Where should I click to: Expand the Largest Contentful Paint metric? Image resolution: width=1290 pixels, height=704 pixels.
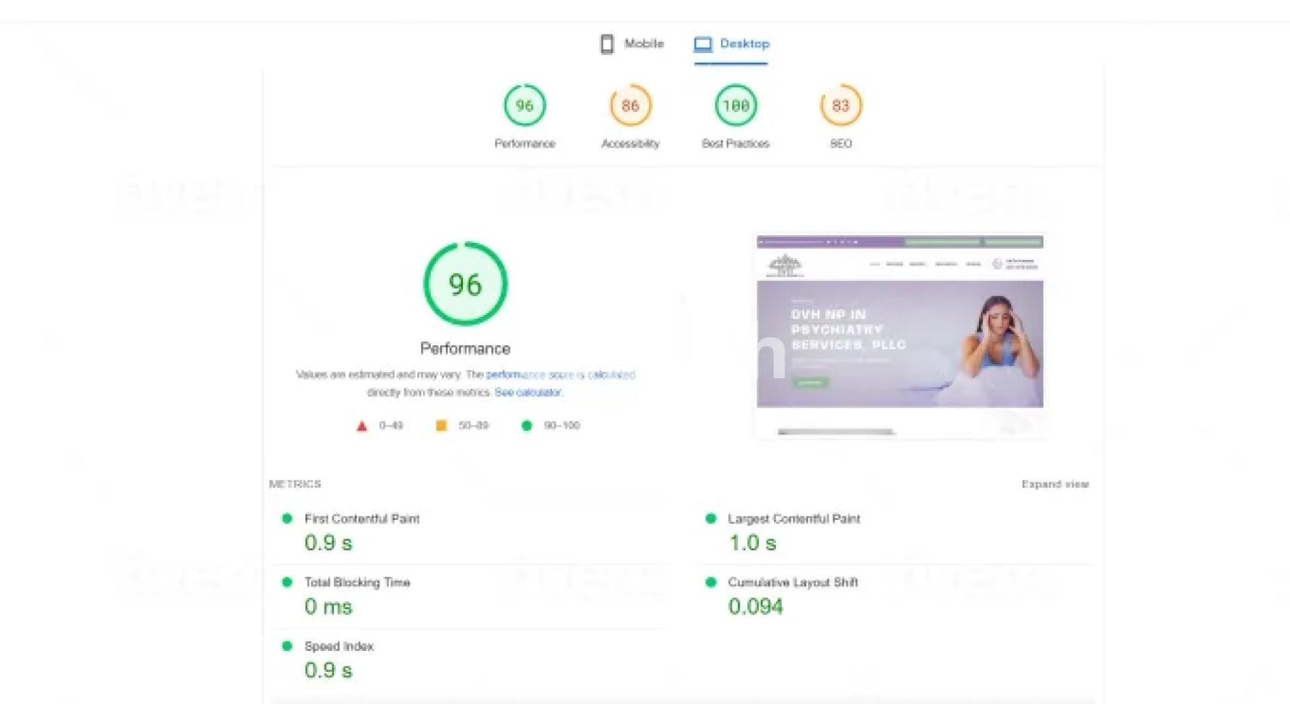pos(793,519)
